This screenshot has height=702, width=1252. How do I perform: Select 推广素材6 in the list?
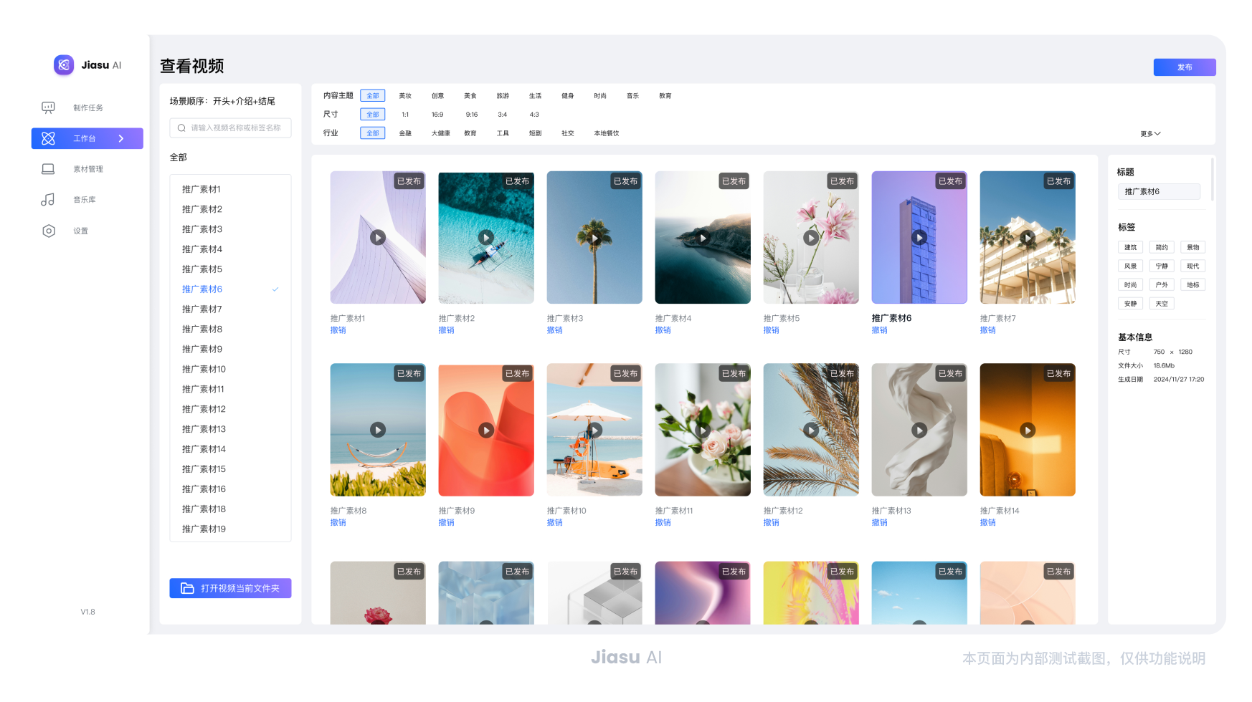coord(202,289)
